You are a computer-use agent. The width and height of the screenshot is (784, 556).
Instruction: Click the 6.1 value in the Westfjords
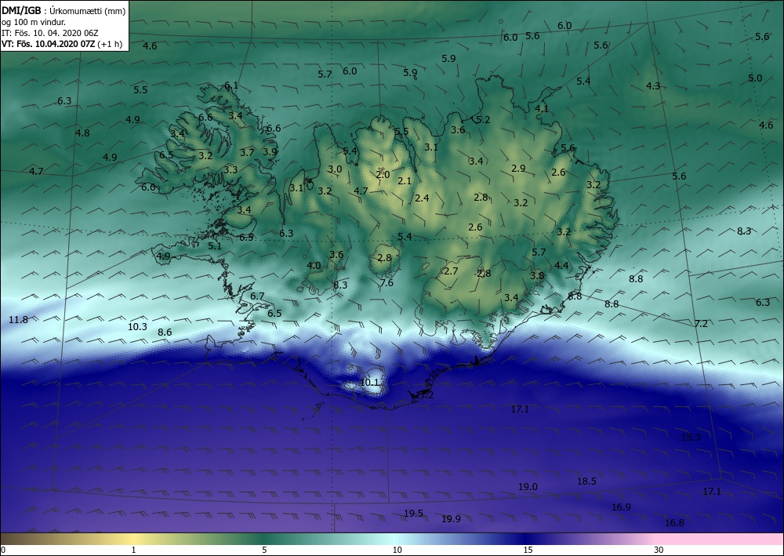click(x=231, y=85)
